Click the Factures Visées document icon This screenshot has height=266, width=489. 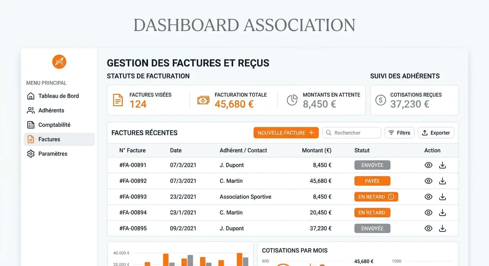(118, 100)
